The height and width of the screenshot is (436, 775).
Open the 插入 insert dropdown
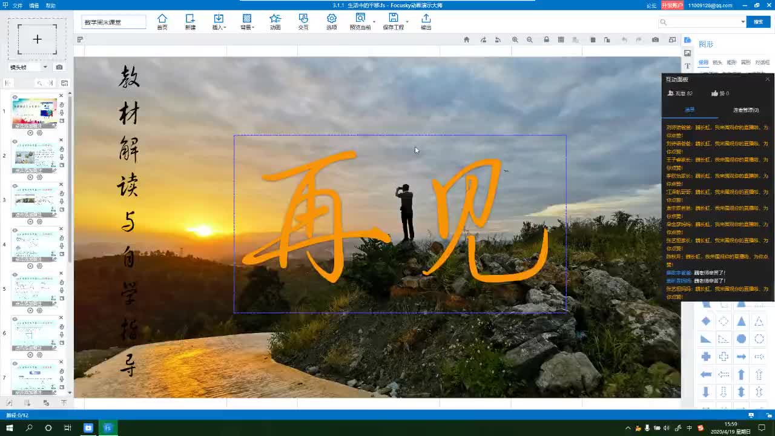[219, 22]
